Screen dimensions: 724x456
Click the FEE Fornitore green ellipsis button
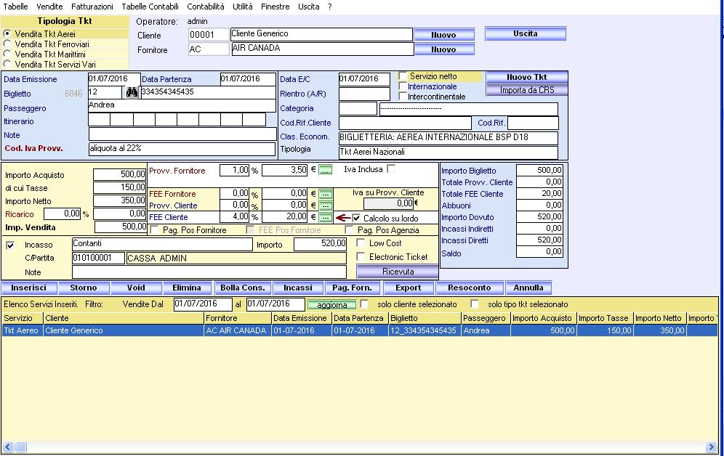[325, 195]
